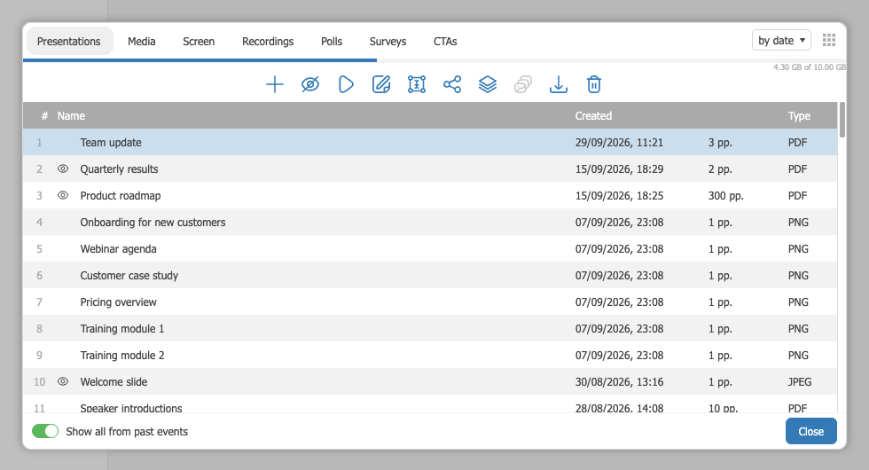Click the share icon in the toolbar
The image size is (869, 470).
coord(452,85)
